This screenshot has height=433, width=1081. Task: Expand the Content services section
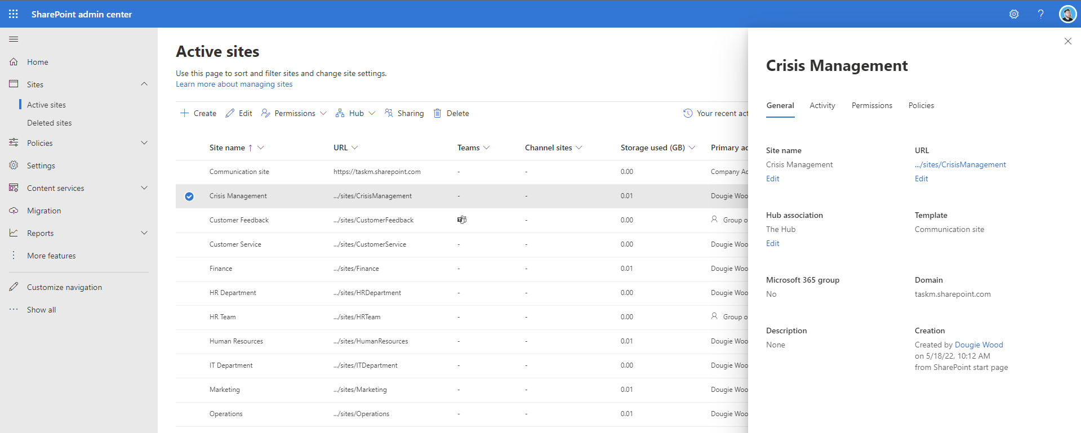pyautogui.click(x=144, y=188)
